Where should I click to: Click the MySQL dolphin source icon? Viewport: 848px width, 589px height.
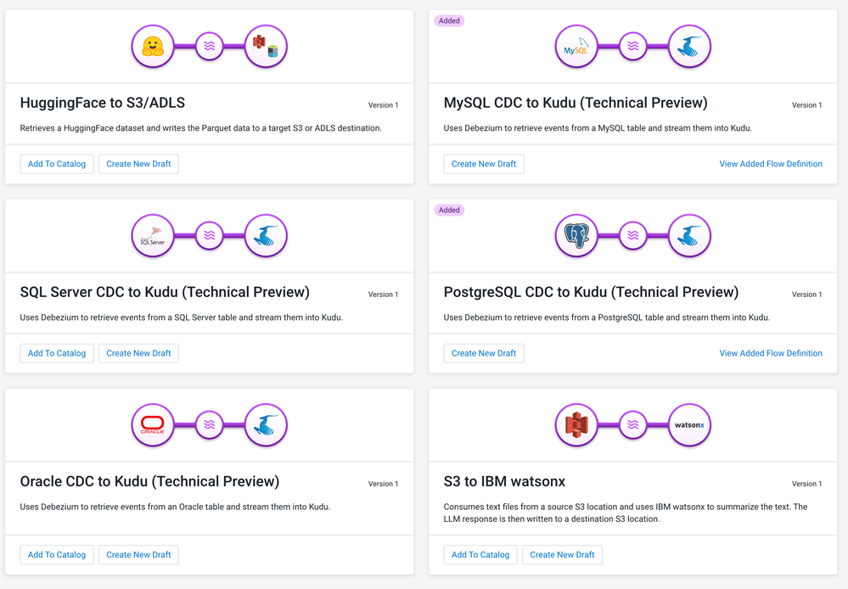click(576, 46)
